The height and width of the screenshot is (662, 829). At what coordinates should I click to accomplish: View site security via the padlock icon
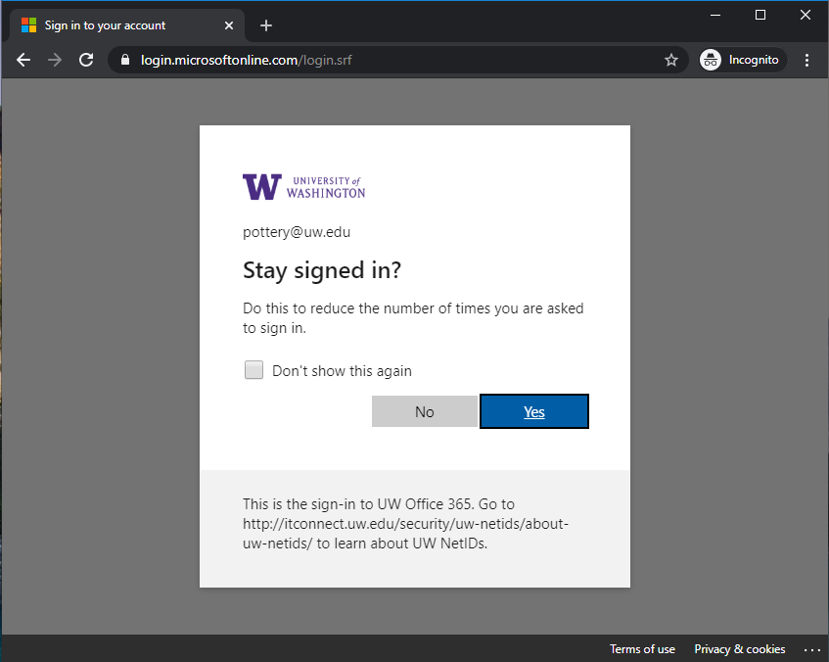click(x=124, y=60)
